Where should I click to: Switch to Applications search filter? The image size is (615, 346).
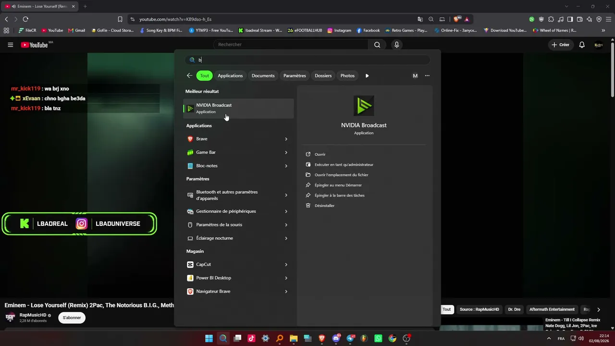[x=230, y=75]
